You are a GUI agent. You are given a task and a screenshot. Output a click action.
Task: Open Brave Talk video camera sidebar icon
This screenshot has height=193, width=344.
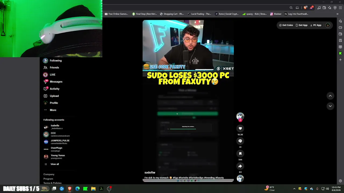pyautogui.click(x=340, y=28)
